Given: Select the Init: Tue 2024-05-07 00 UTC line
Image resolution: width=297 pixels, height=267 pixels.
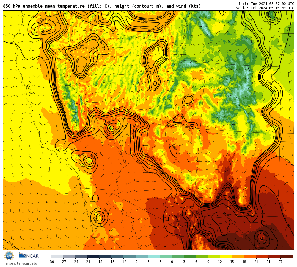Looking at the screenshot, I should [x=266, y=4].
